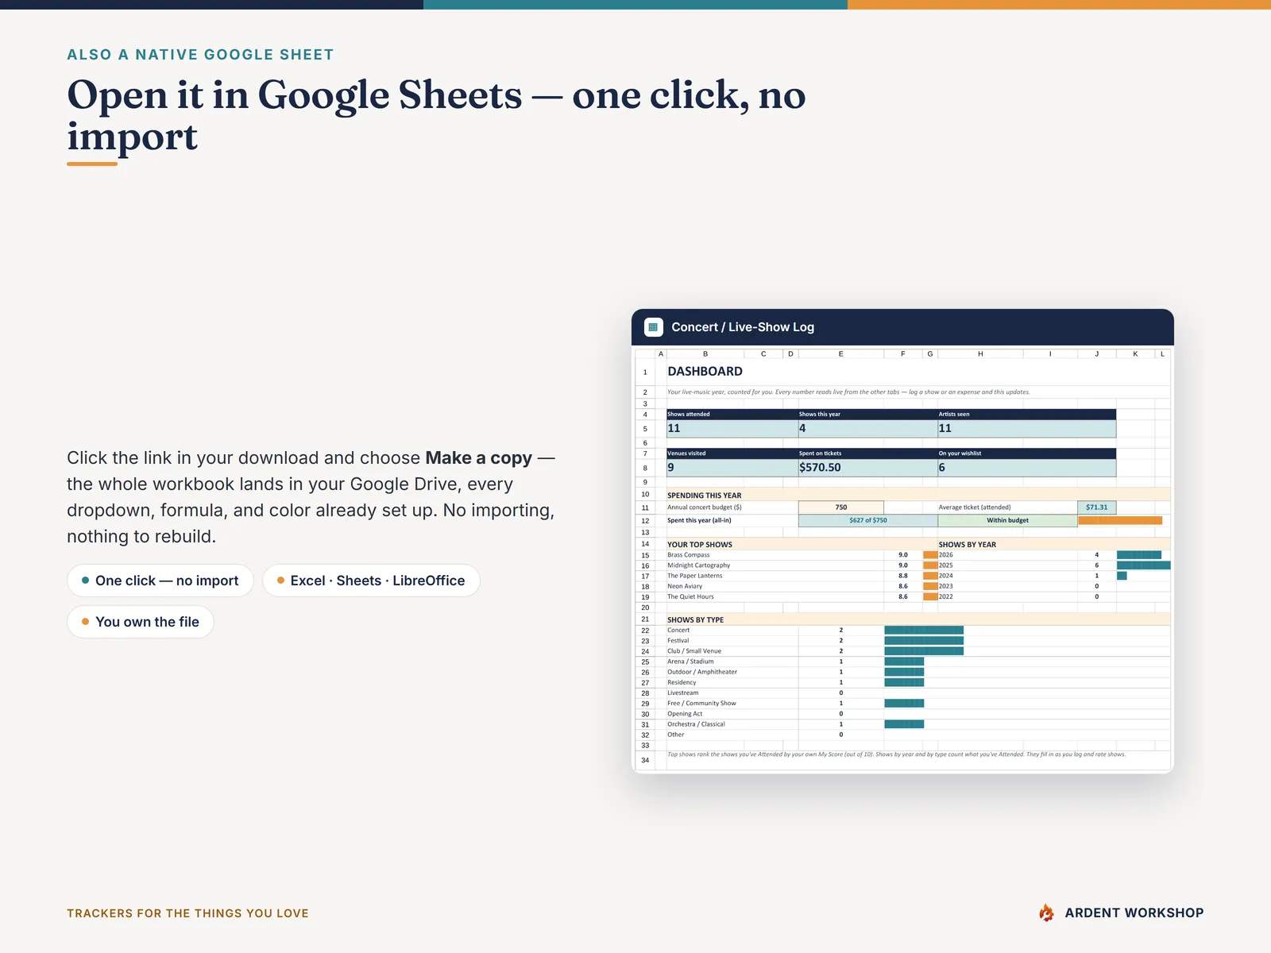The width and height of the screenshot is (1271, 953).
Task: Click 'TRACKERS FOR THE THINGS YOU LOVE' footer text
Action: [x=187, y=913]
